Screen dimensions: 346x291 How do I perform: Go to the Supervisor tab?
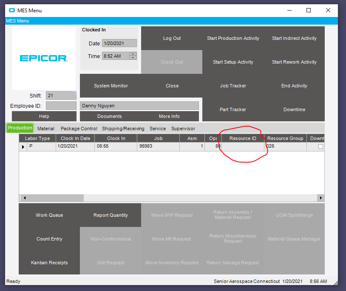tap(183, 129)
